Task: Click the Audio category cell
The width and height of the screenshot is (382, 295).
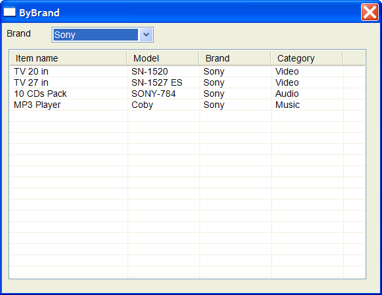Action: click(287, 94)
